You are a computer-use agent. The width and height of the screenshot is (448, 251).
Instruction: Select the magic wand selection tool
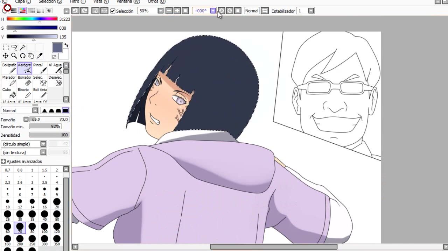pyautogui.click(x=22, y=48)
